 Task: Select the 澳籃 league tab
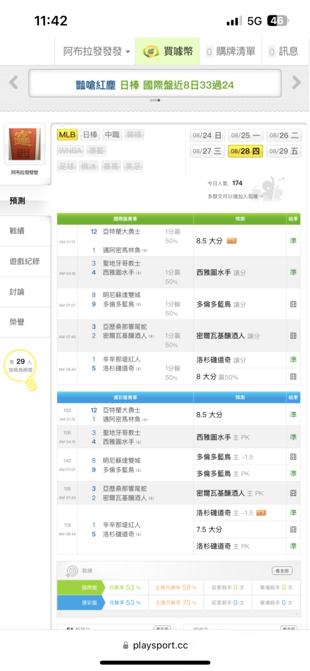pyautogui.click(x=96, y=150)
